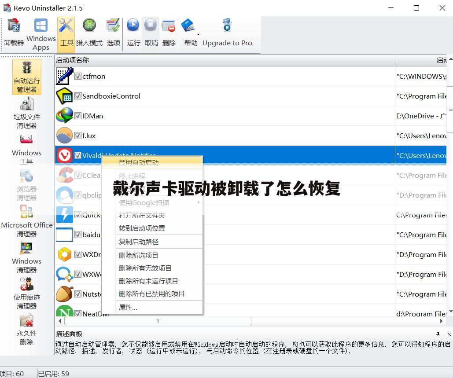Viewport: 453px width, 378px height.
Task: Toggle the Vivaldi Update Notifier checkbox
Action: coord(78,155)
